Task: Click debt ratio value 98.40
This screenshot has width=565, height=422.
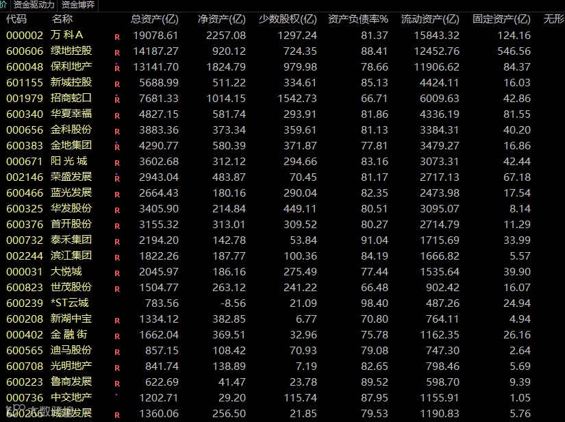Action: (375, 303)
